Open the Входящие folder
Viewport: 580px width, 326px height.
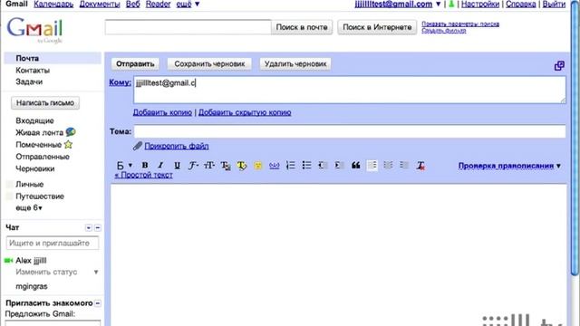[x=34, y=120]
